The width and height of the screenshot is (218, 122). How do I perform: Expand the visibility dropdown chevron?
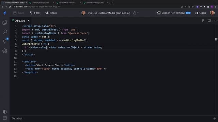[138, 13]
